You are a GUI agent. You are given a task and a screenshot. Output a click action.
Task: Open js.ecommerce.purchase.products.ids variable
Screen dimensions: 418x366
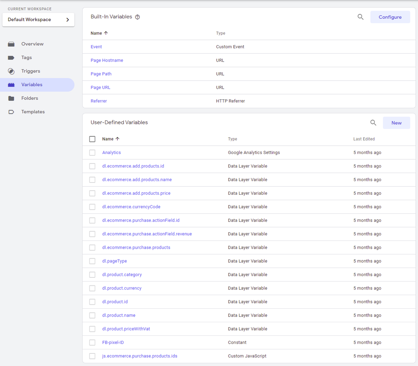140,356
